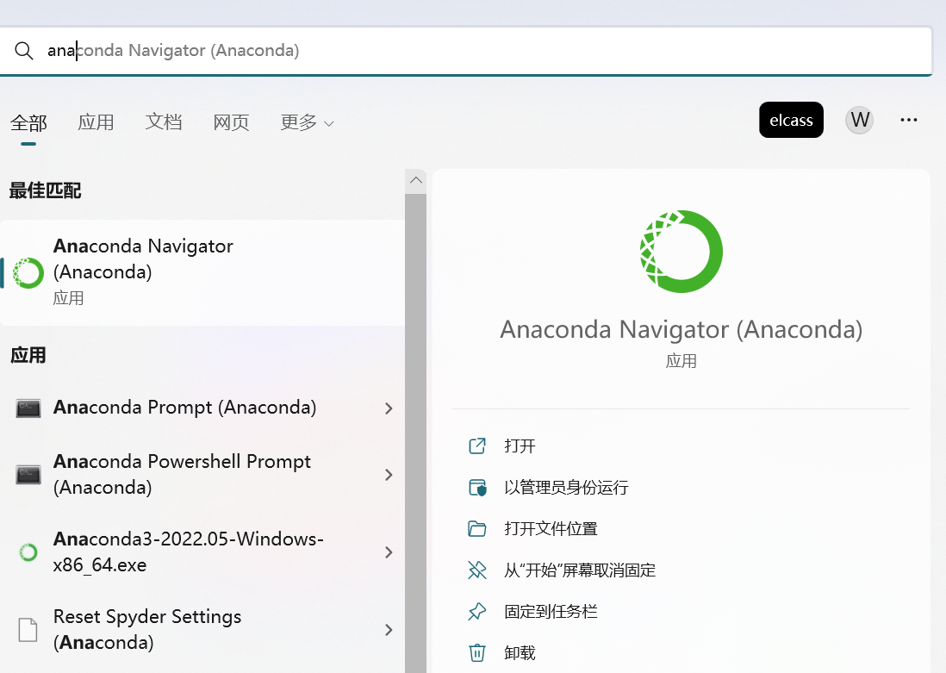Choose 卸载 to uninstall
Image resolution: width=946 pixels, height=673 pixels.
point(520,653)
